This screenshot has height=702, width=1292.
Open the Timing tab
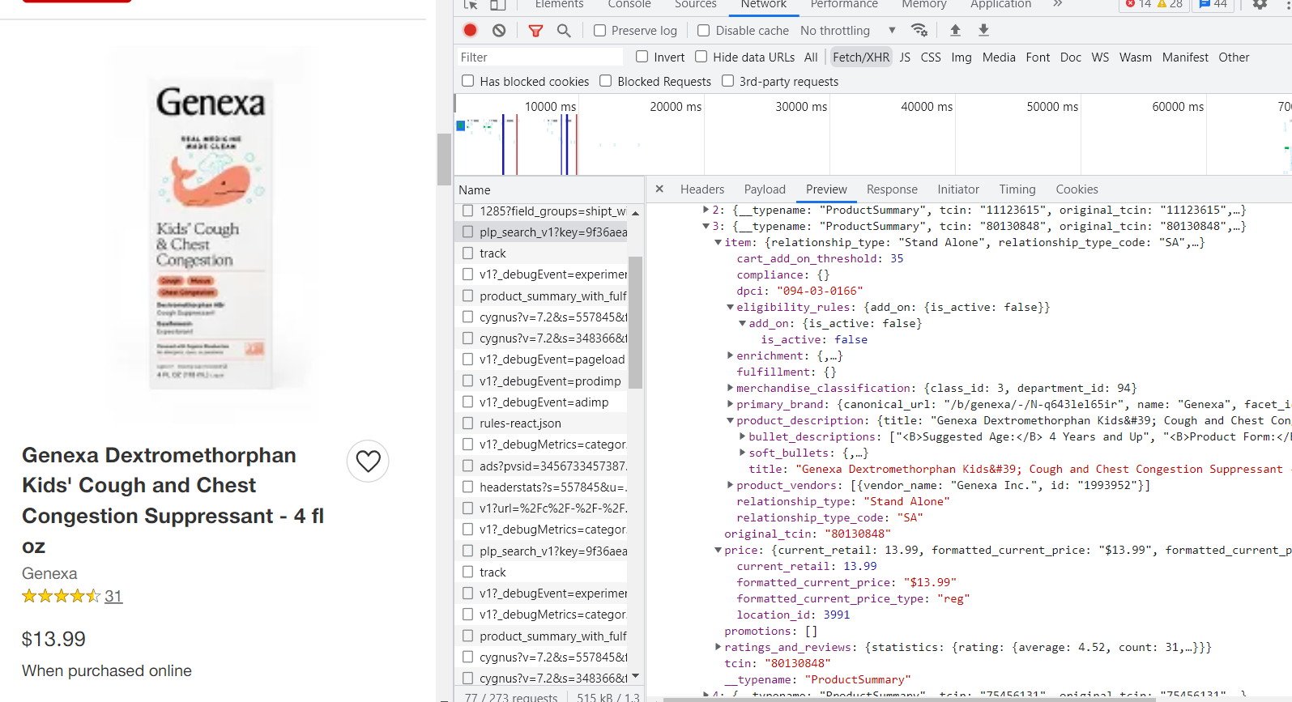pos(1017,189)
